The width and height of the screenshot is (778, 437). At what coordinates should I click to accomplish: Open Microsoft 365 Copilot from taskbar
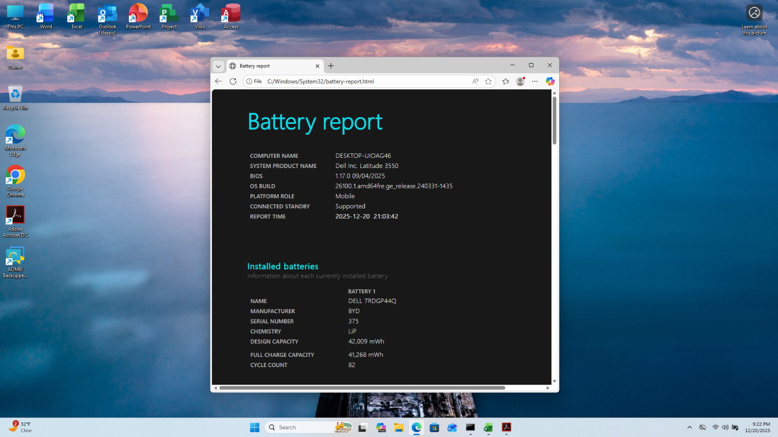tap(381, 427)
